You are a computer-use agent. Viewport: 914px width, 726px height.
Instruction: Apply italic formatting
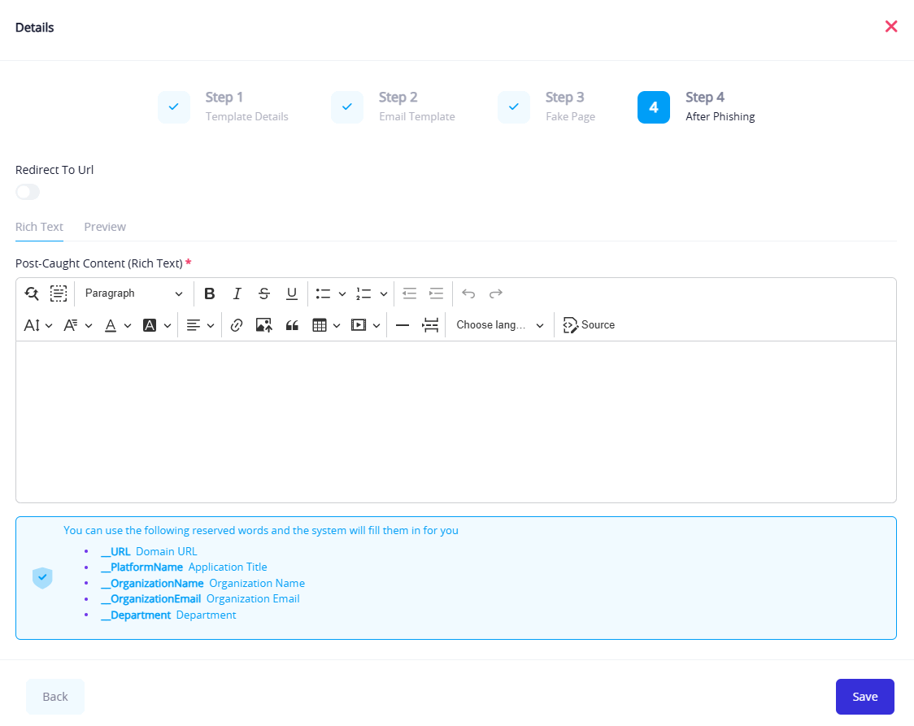click(237, 293)
